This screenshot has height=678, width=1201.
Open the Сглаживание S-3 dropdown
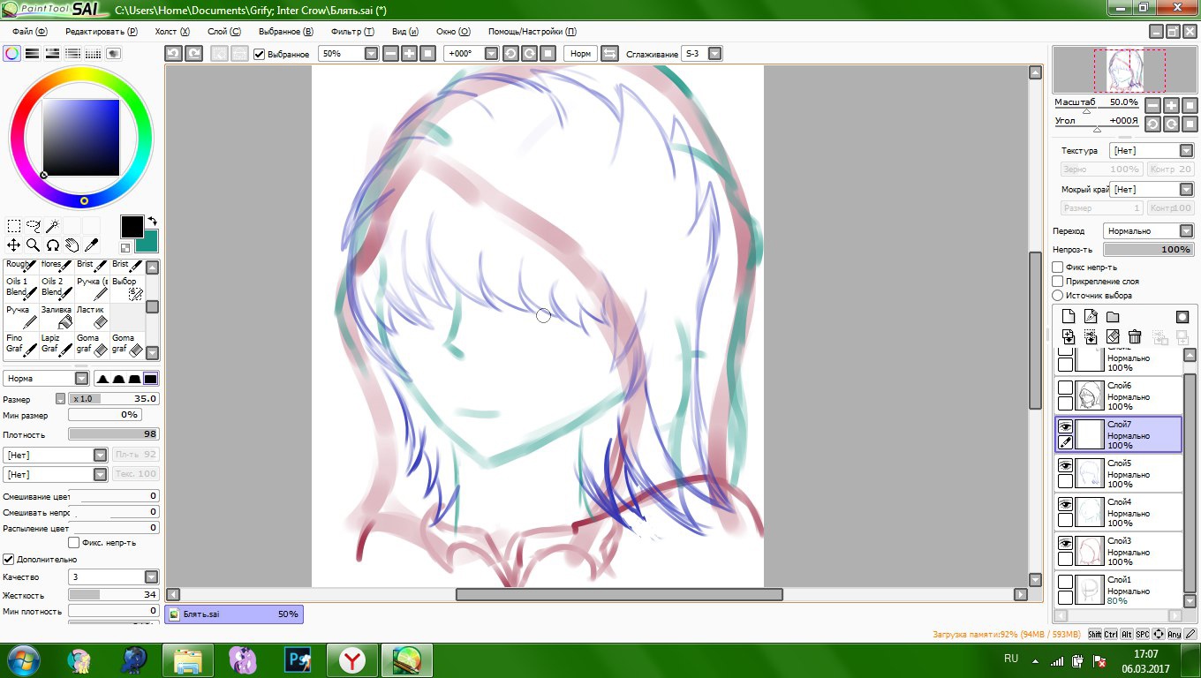click(715, 54)
